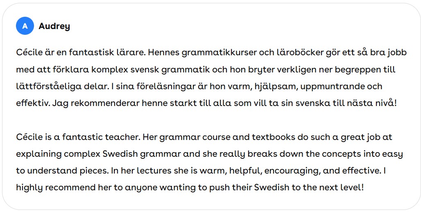Click the Swedish sentence starting "Cécile är en fantastisk"
The height and width of the screenshot is (212, 421).
coord(81,52)
